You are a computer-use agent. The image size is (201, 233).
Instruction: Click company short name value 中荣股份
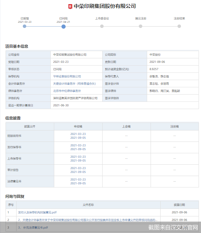[x=155, y=55]
